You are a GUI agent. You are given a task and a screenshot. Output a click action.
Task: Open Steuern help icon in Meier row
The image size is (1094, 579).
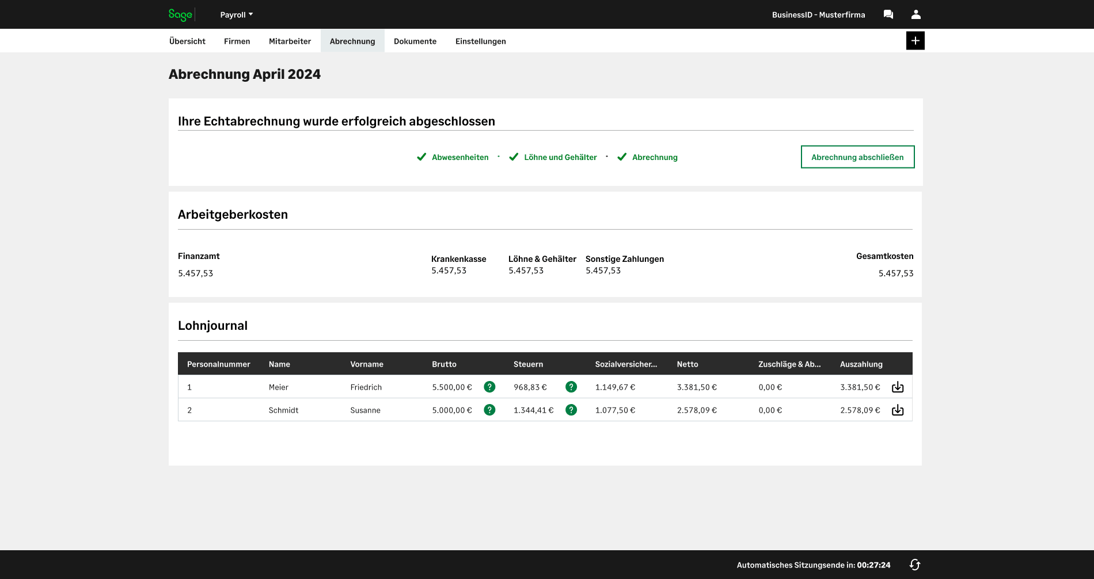pos(571,387)
